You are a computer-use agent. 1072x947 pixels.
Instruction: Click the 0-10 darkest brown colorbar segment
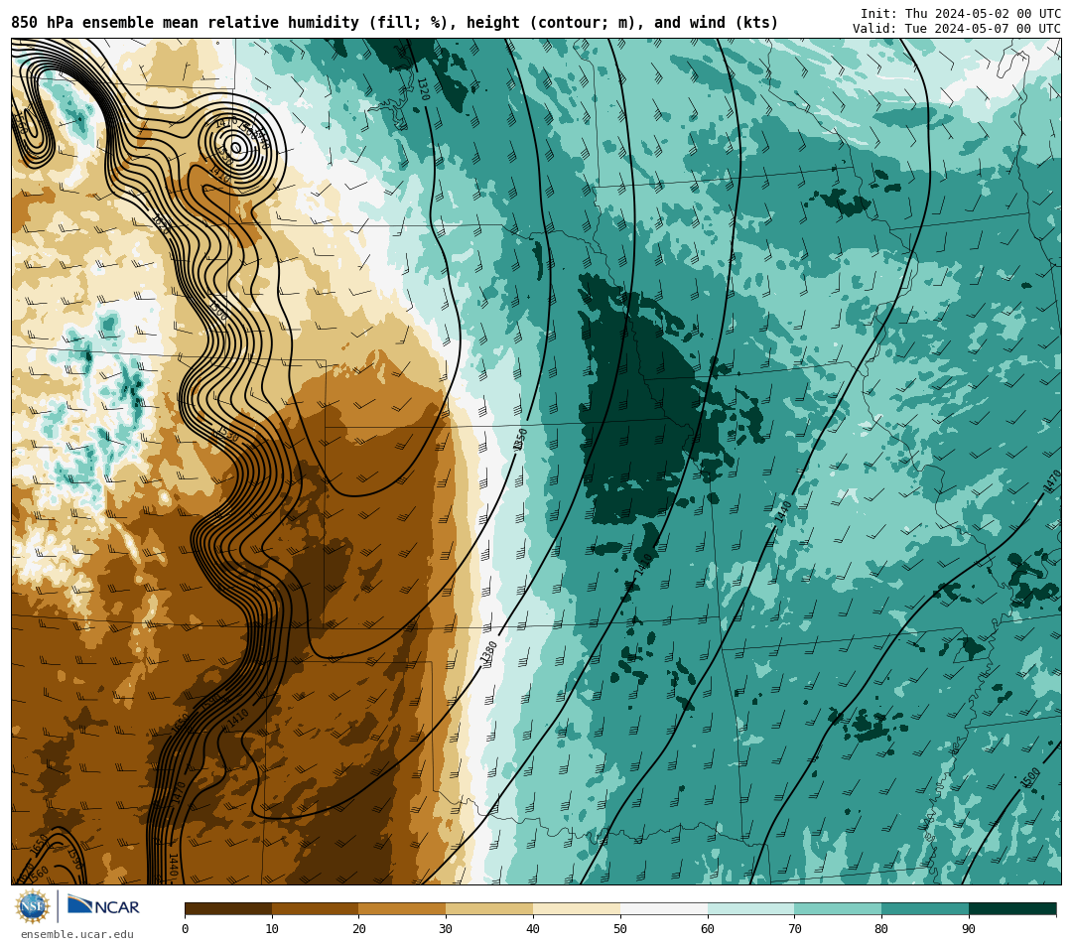(x=228, y=909)
